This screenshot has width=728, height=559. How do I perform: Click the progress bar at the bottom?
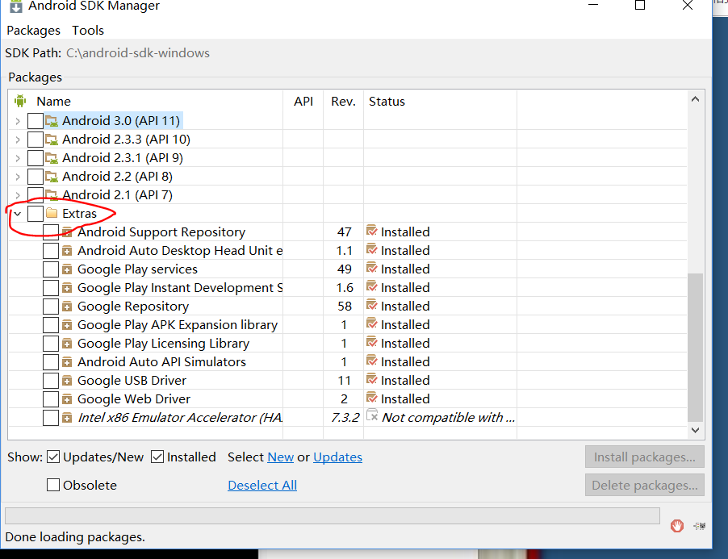[x=333, y=515]
